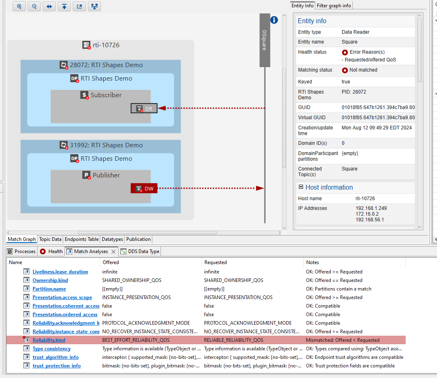Open the Liveliness.lease_duration link
Viewport: 437px width, 378px height.
pyautogui.click(x=60, y=272)
